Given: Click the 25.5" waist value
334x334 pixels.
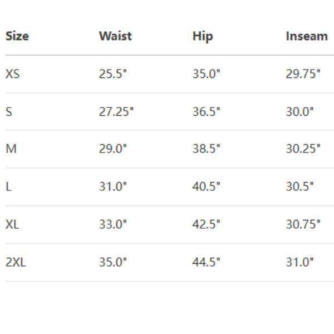Looking at the screenshot, I should (113, 73).
